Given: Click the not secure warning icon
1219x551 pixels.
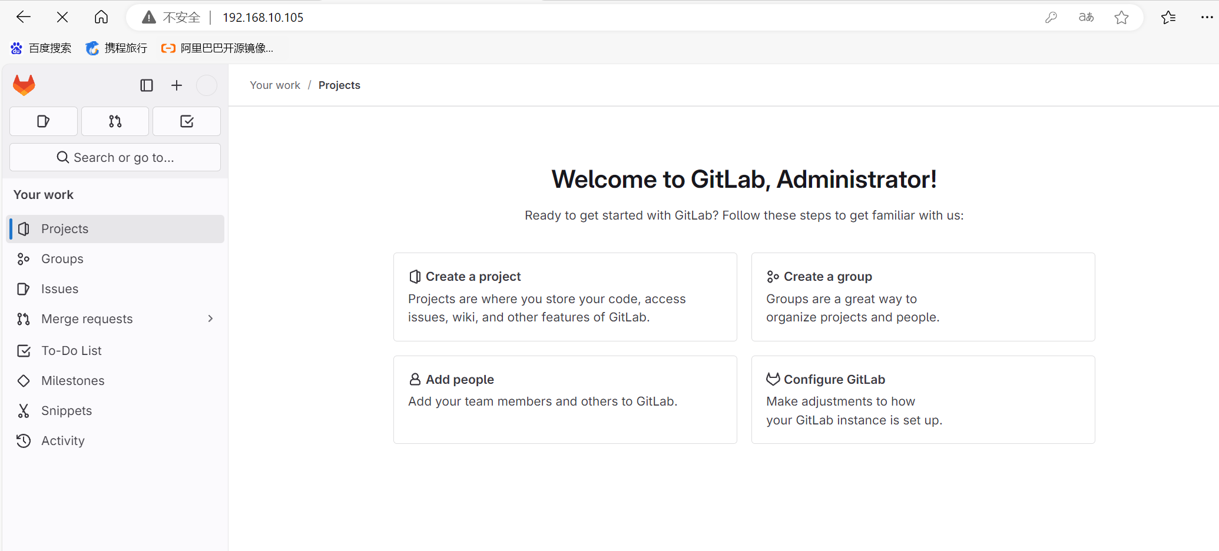Looking at the screenshot, I should tap(149, 18).
